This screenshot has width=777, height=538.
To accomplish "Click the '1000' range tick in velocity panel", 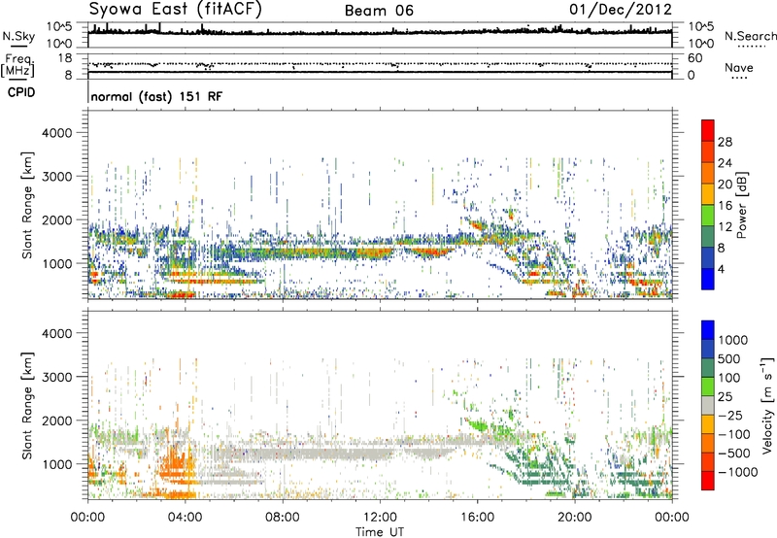I will [x=56, y=465].
